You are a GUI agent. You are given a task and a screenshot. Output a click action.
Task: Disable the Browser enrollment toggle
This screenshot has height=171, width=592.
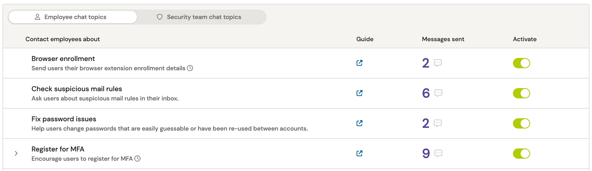[x=521, y=63]
